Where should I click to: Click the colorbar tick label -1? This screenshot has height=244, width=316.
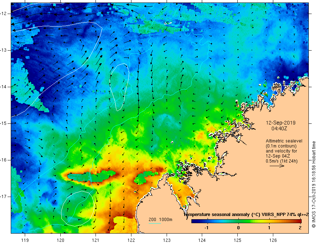point(206,228)
